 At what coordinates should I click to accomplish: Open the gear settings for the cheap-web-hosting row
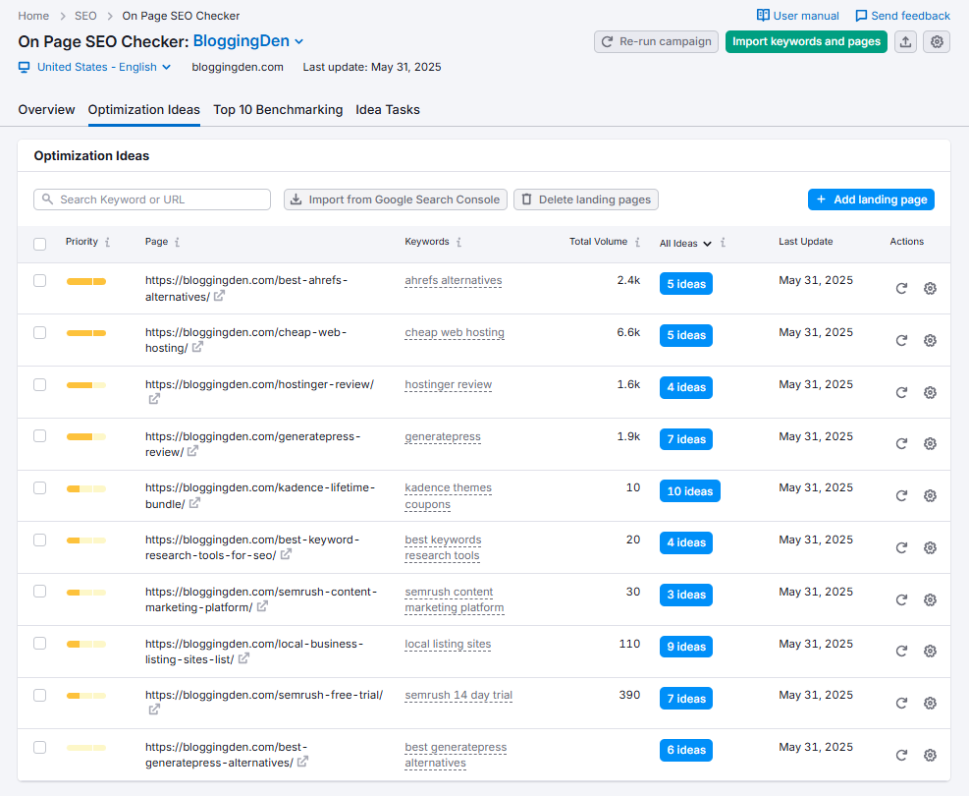click(x=930, y=340)
